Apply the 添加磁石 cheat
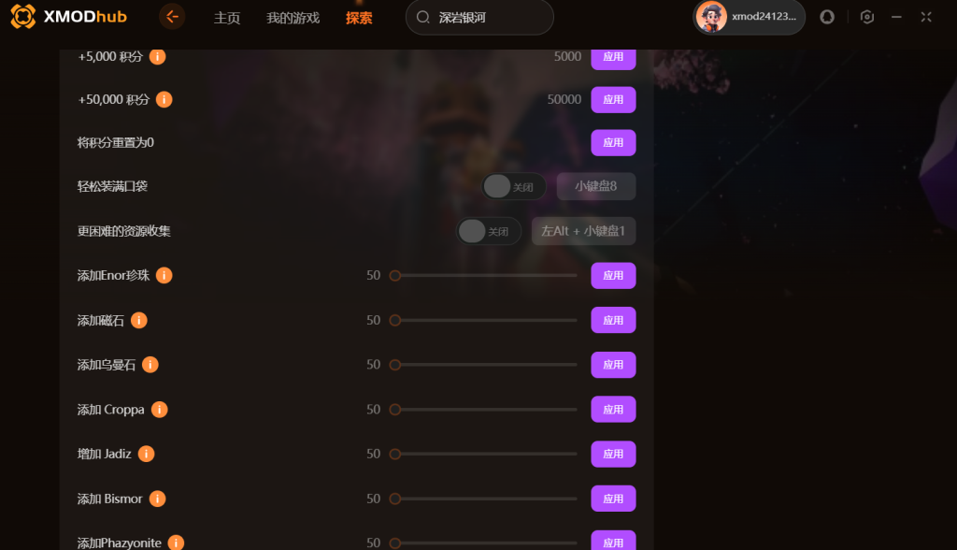Screen dimensions: 957x550 [x=613, y=320]
